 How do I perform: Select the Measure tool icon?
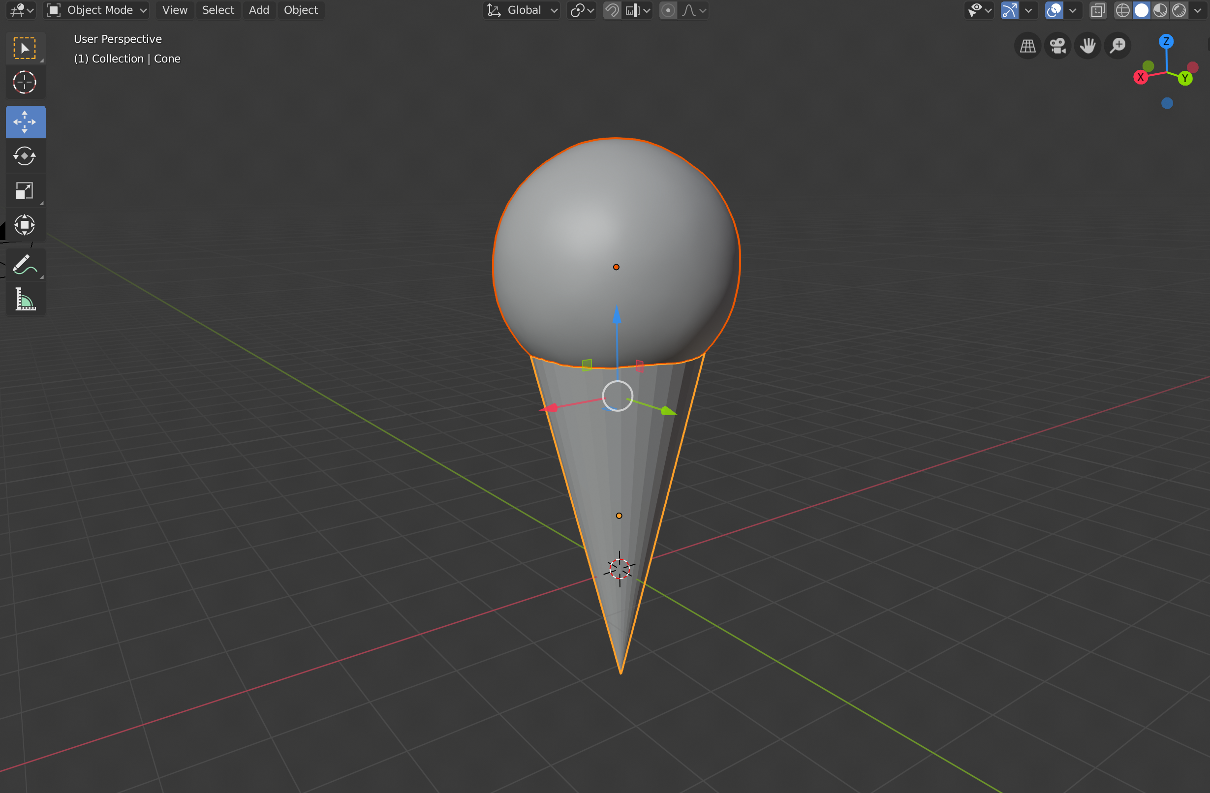tap(25, 300)
